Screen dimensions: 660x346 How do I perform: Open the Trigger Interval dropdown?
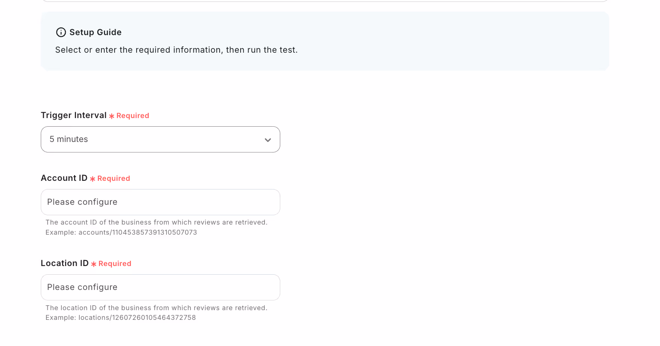pos(161,139)
